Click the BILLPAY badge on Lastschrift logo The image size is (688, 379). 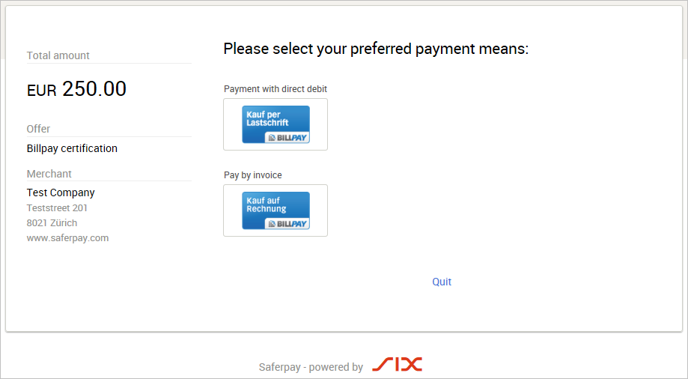click(287, 138)
